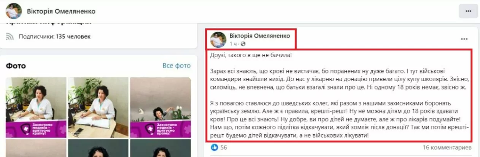This screenshot has height=157, width=480.
Task: Click the globe public-audience icon on post
Action: point(243,44)
